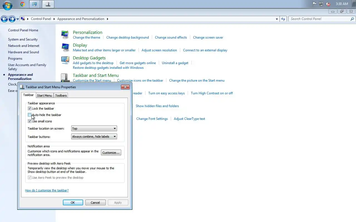Viewport: 356px width, 222px height.
Task: Click the muted volume tray icon
Action: pos(328,4)
